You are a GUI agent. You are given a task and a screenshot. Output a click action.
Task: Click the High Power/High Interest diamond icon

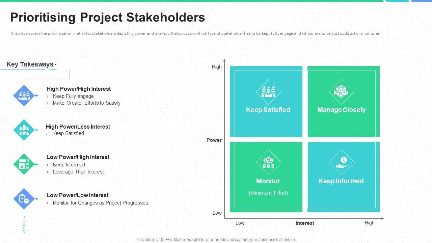point(24,96)
